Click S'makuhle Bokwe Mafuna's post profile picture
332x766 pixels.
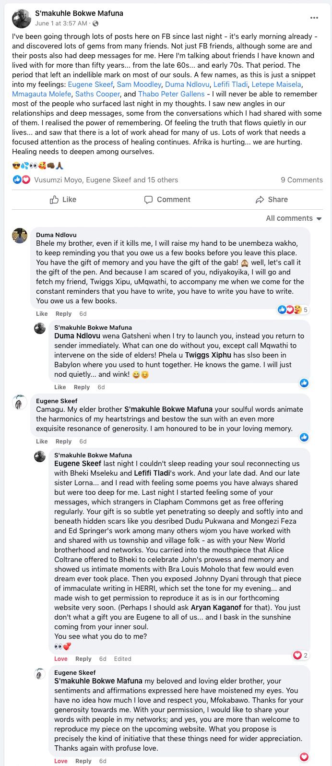pyautogui.click(x=21, y=18)
